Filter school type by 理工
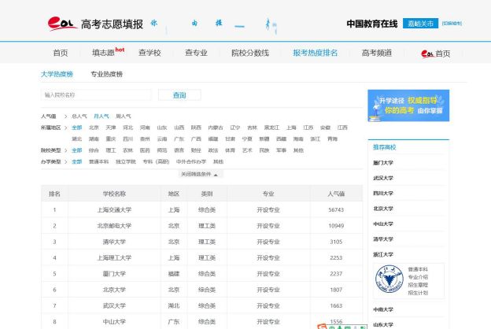This screenshot has width=491, height=329. coord(111,150)
